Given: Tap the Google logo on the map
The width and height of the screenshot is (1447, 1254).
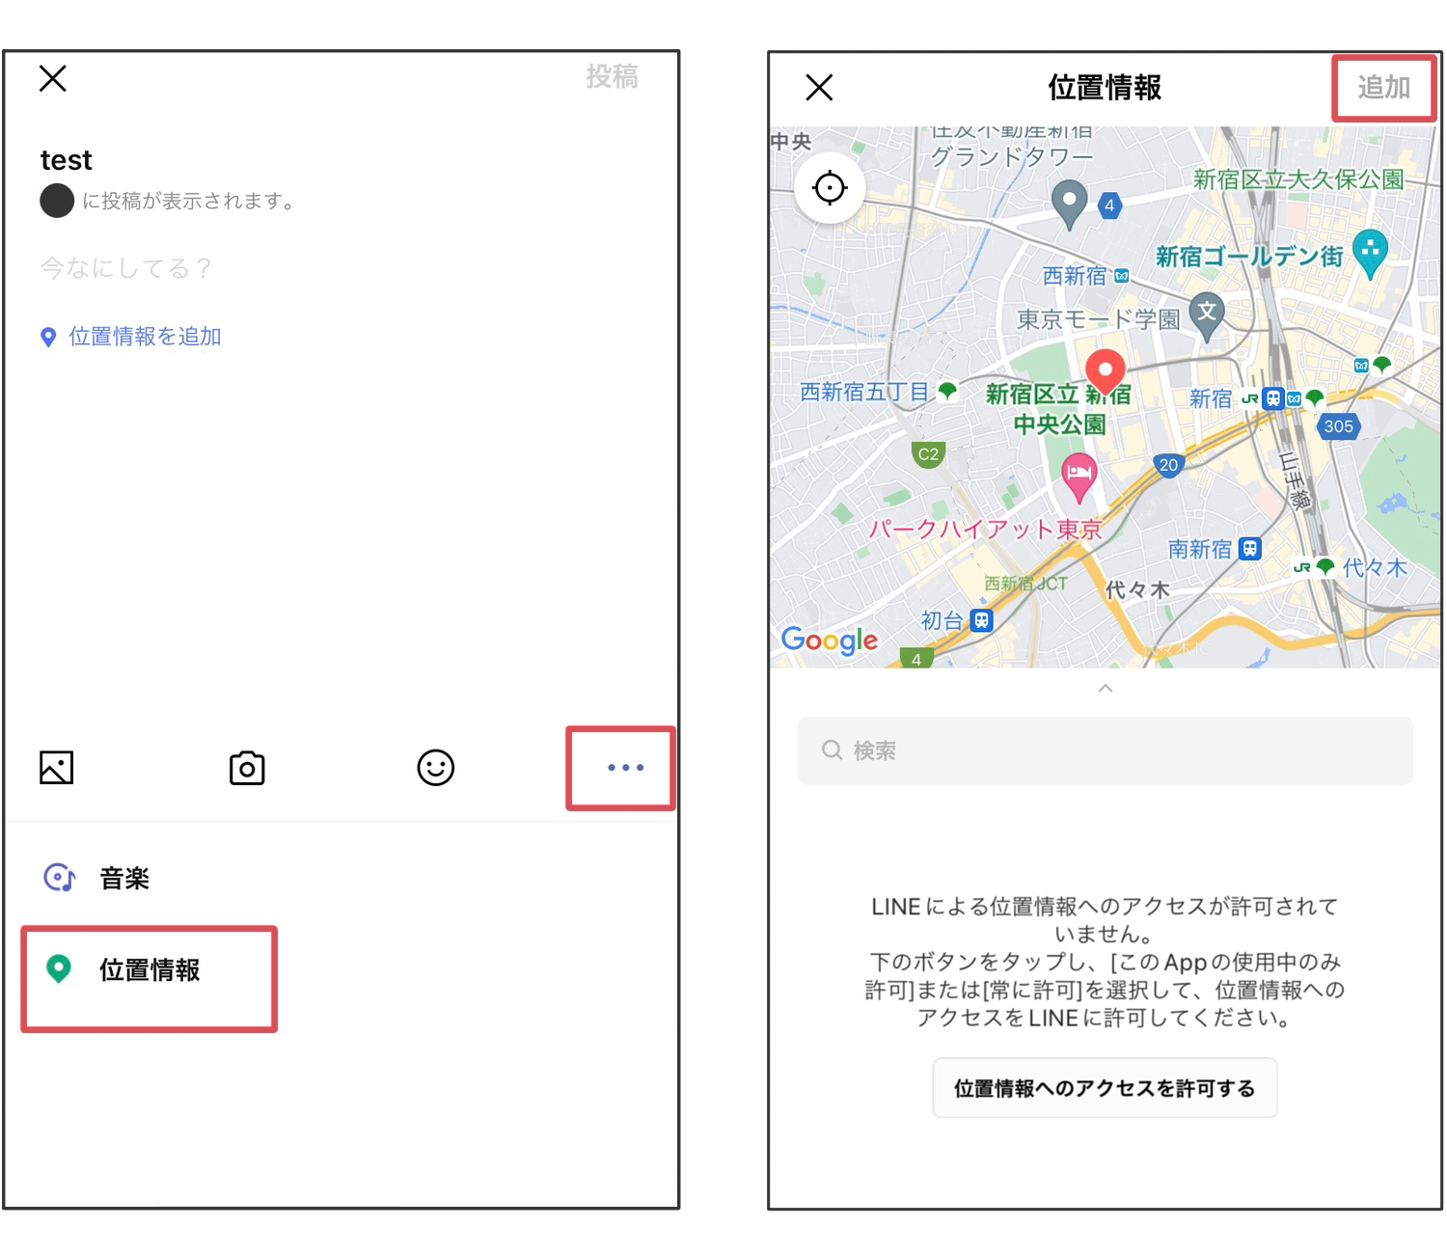Looking at the screenshot, I should (x=830, y=640).
